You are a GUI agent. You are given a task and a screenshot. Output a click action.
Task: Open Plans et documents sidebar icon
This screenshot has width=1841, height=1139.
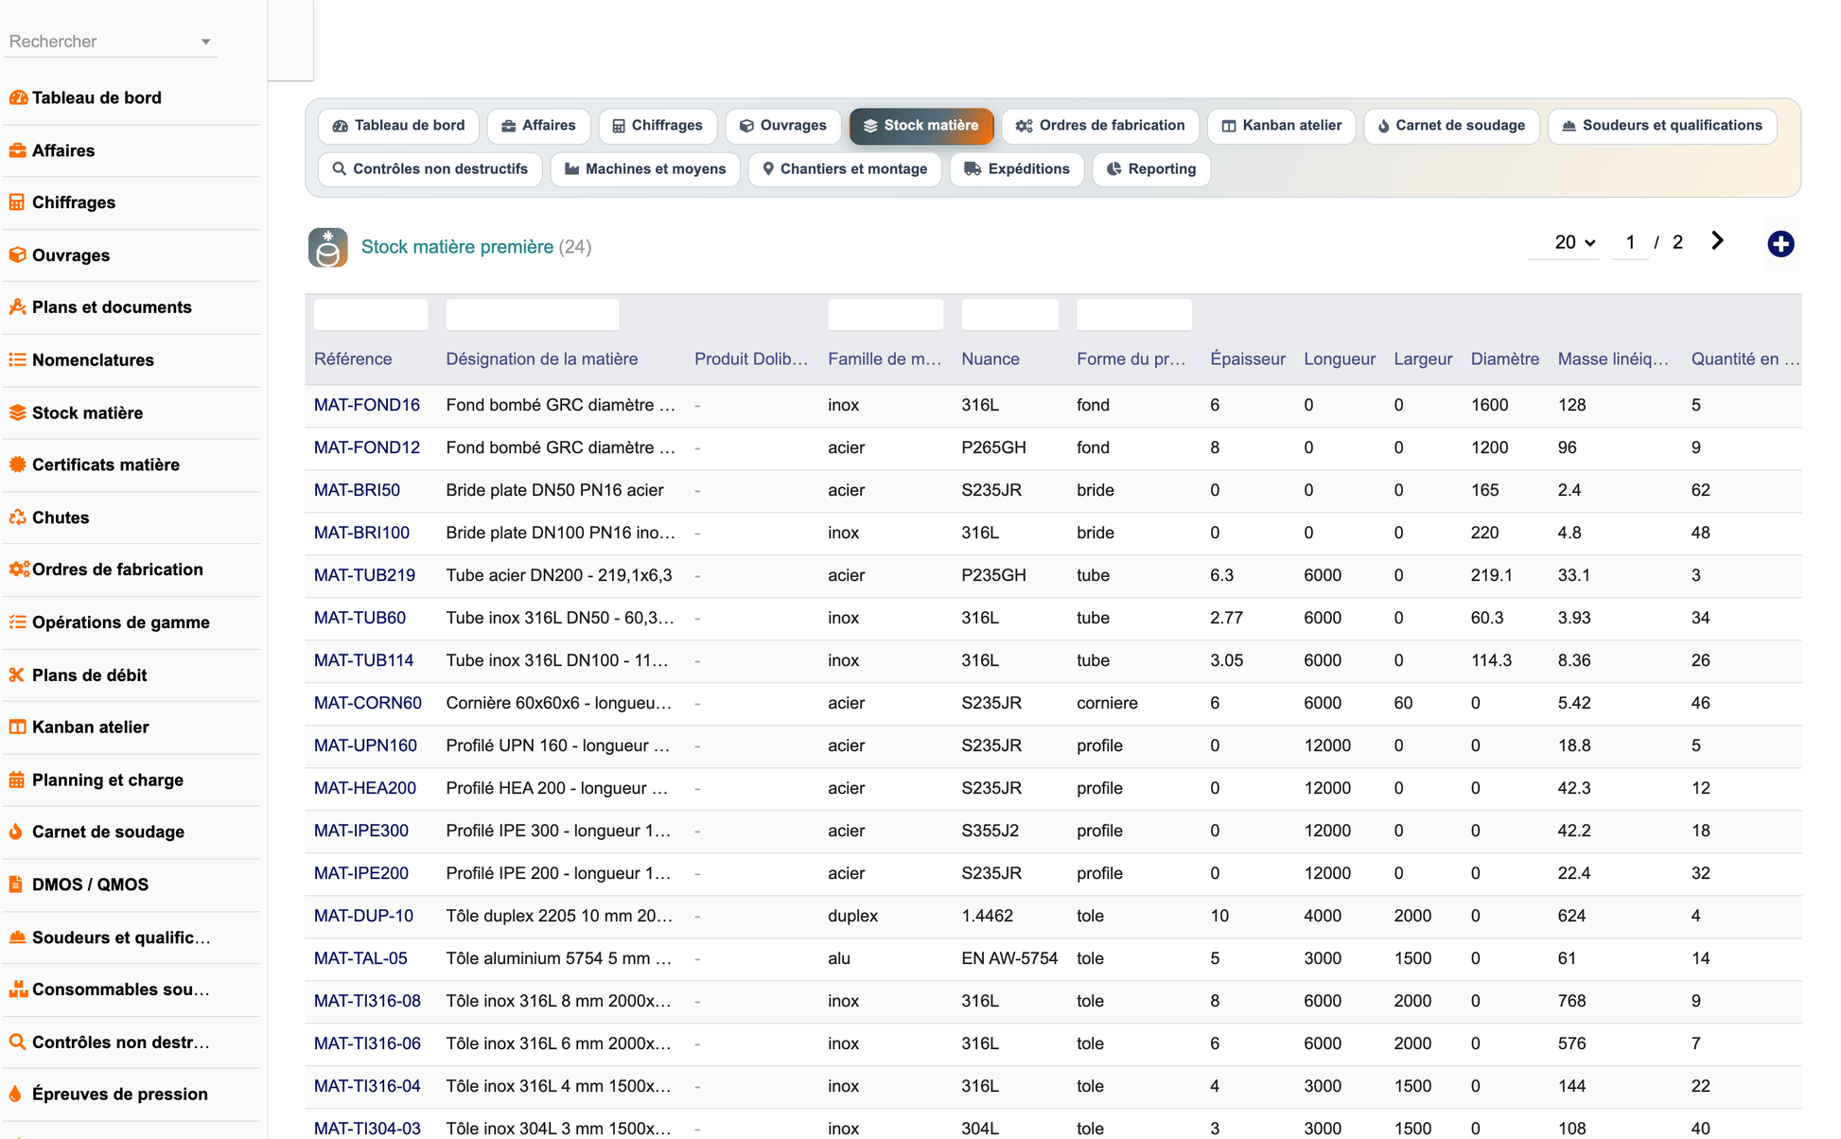17,307
